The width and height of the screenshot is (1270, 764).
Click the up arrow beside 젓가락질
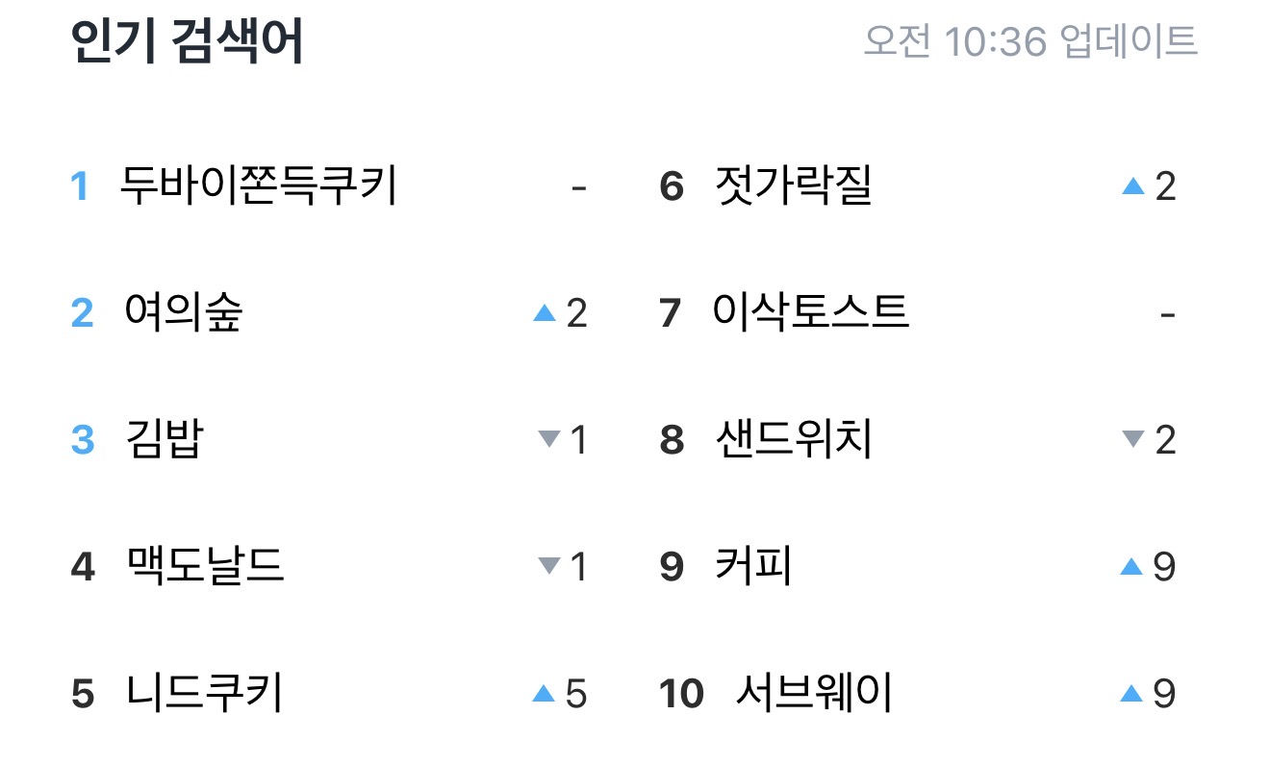(1133, 185)
